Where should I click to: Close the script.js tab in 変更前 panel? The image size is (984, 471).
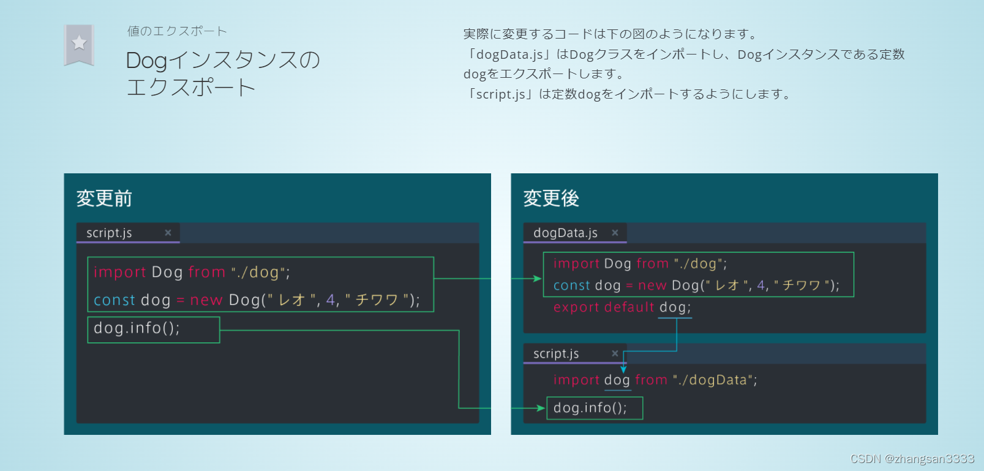pyautogui.click(x=168, y=233)
